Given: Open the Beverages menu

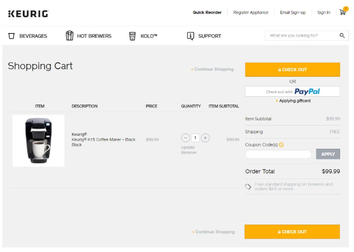Looking at the screenshot, I should pyautogui.click(x=28, y=36).
